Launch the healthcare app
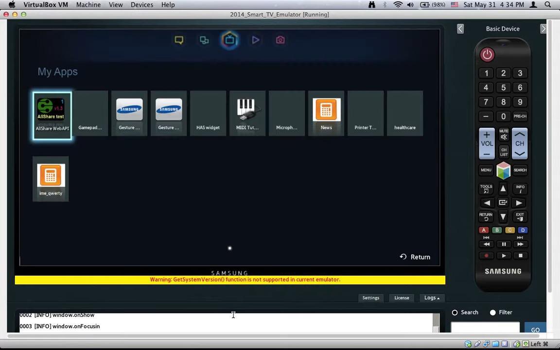The height and width of the screenshot is (350, 560). (405, 113)
